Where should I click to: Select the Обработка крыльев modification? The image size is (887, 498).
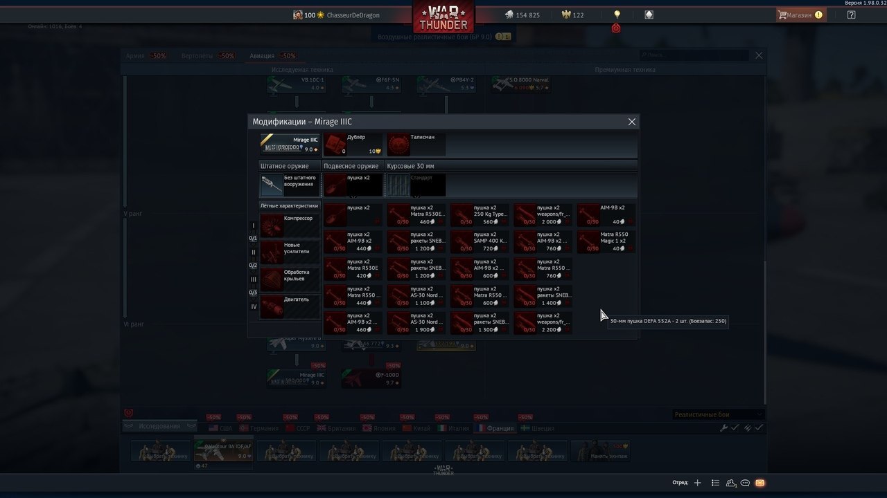(x=290, y=279)
